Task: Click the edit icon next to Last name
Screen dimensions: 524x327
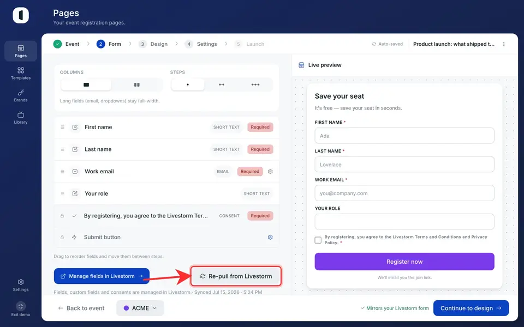Action: coord(75,149)
